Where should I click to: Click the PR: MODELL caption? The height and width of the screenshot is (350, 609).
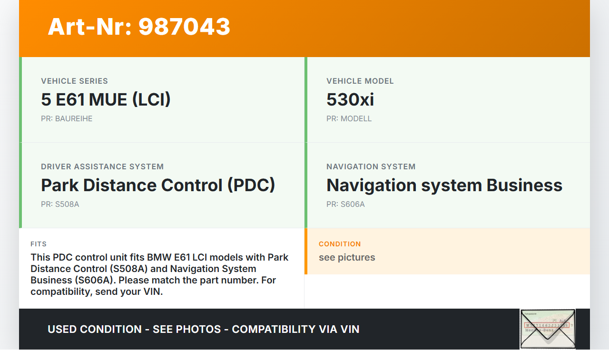click(x=349, y=119)
